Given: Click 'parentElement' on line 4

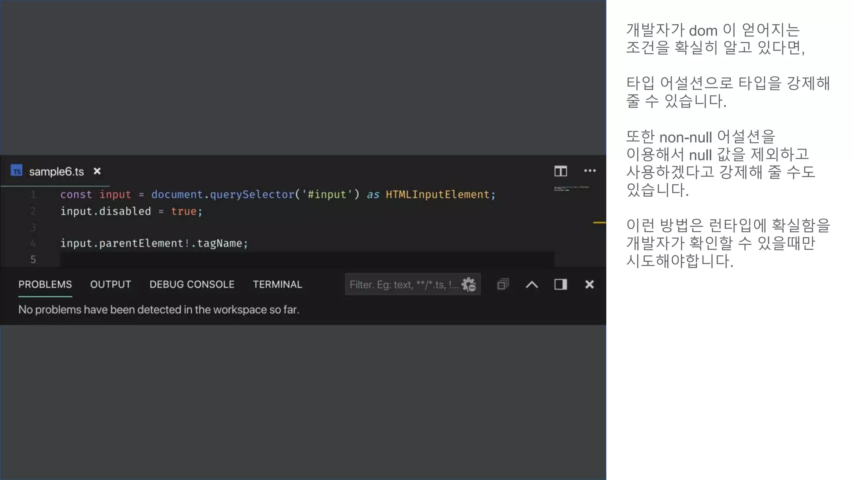Looking at the screenshot, I should (141, 243).
